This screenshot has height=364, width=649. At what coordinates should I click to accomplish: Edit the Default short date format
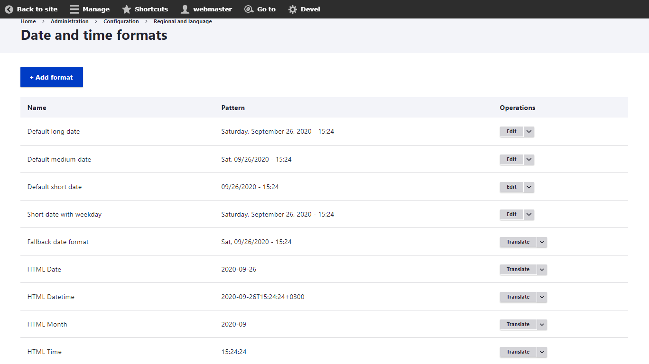tap(511, 187)
